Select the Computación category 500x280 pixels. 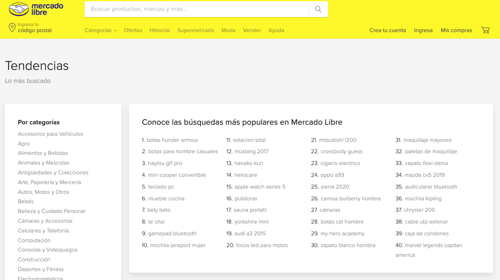[34, 241]
